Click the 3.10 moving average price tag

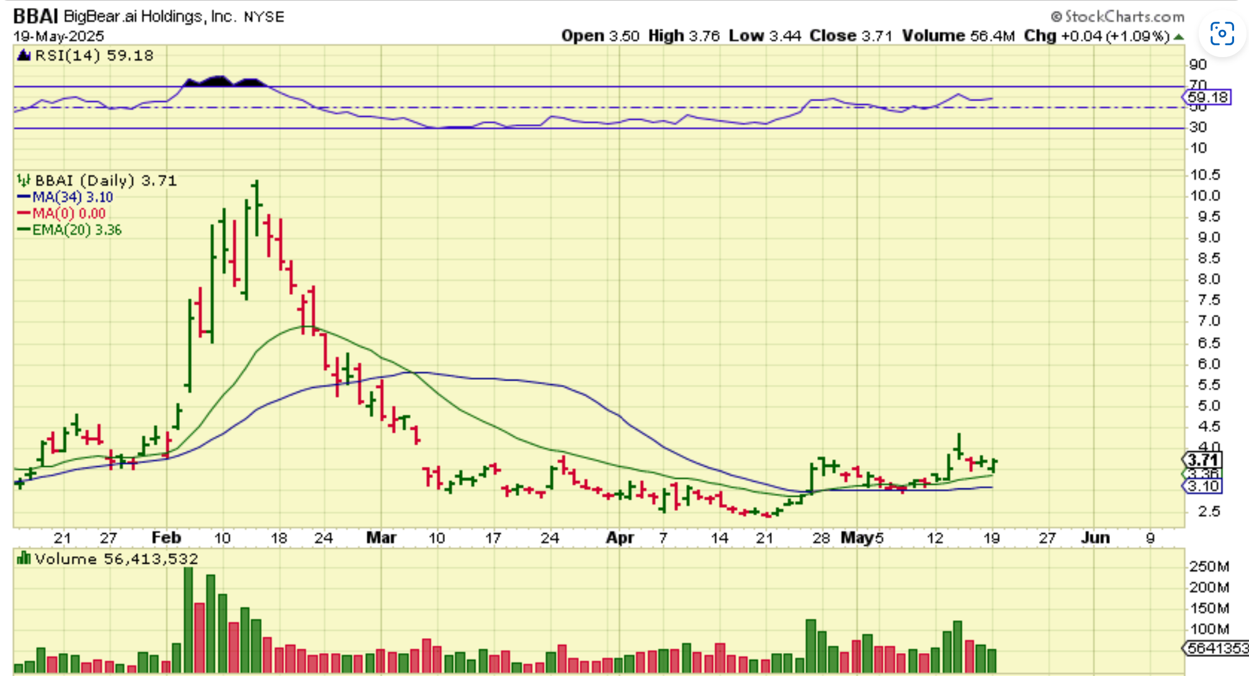click(1204, 486)
